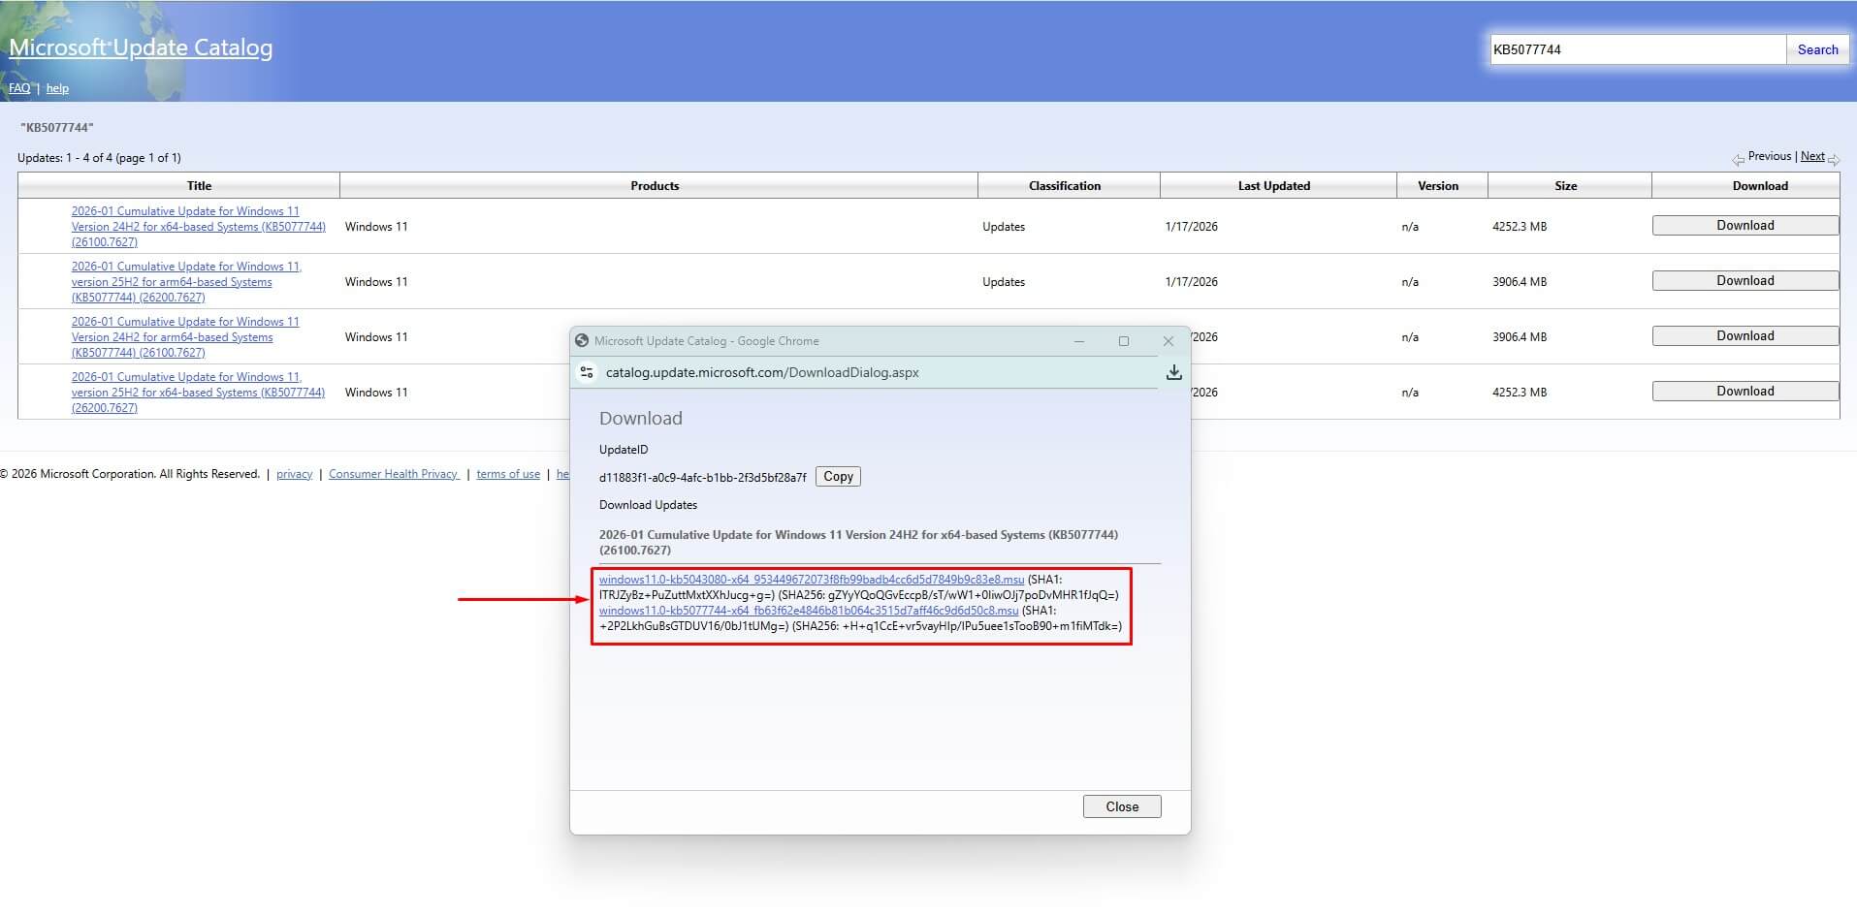The image size is (1857, 915).
Task: Copy the UpdateID value
Action: click(838, 477)
